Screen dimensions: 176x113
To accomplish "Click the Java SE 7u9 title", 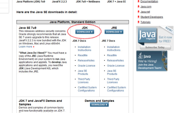I will tap(27, 28).
